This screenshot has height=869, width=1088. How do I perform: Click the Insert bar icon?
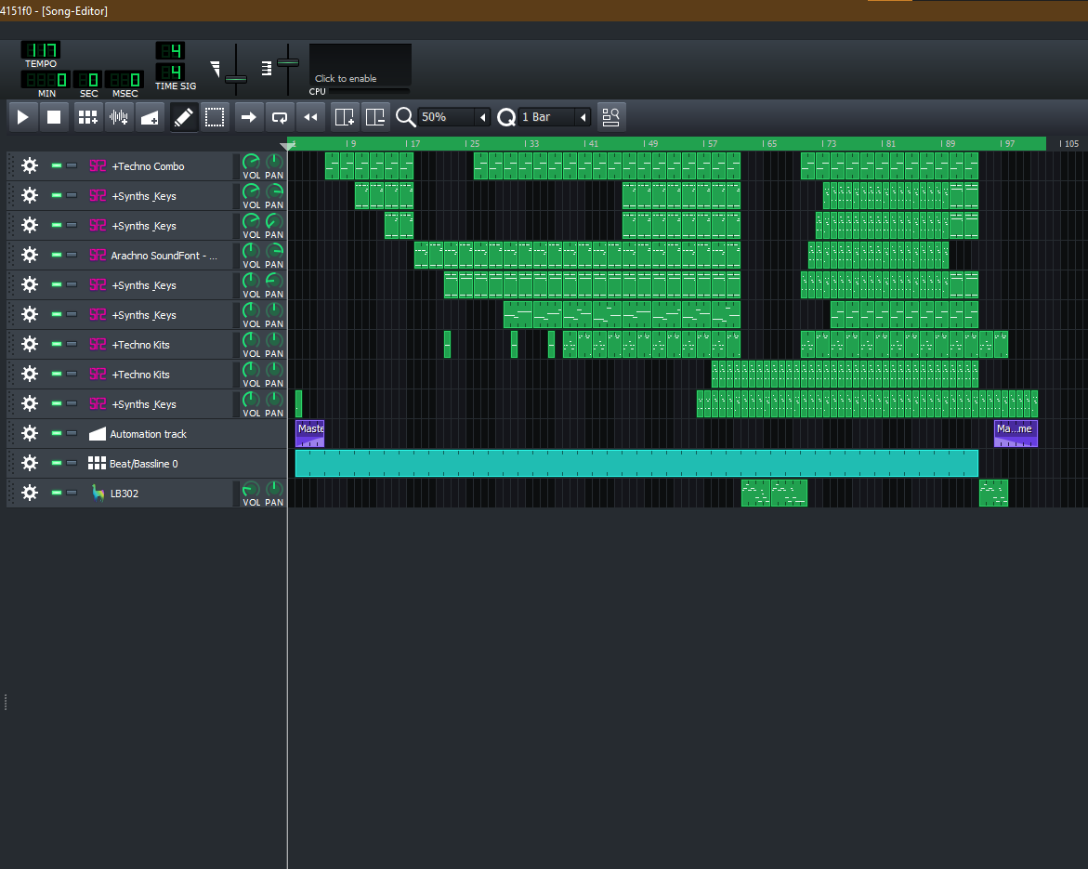click(345, 117)
